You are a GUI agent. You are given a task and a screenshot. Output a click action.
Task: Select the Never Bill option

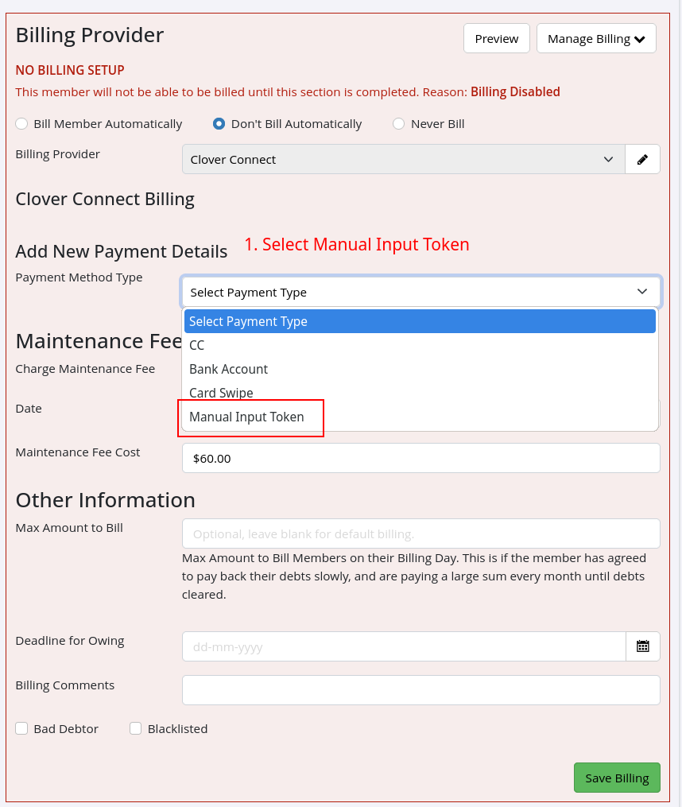(398, 123)
